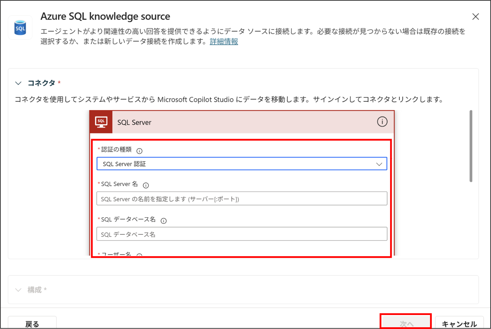Show info for SQL データベース名
This screenshot has width=491, height=329.
click(163, 221)
